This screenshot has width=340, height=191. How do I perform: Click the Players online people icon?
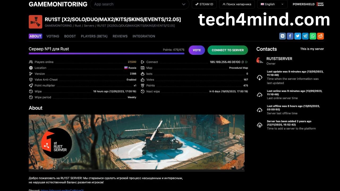[31, 62]
